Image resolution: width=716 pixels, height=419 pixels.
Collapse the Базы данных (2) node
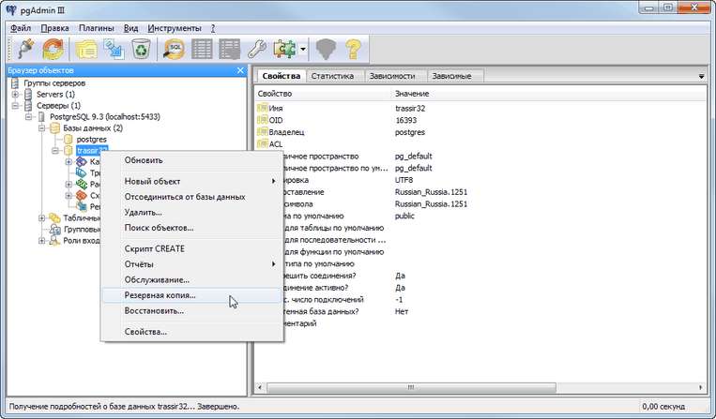pyautogui.click(x=42, y=128)
